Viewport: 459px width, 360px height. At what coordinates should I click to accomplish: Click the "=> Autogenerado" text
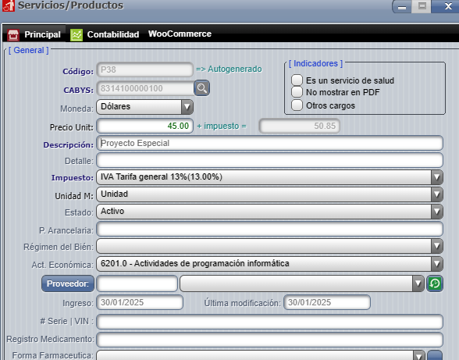coord(229,70)
